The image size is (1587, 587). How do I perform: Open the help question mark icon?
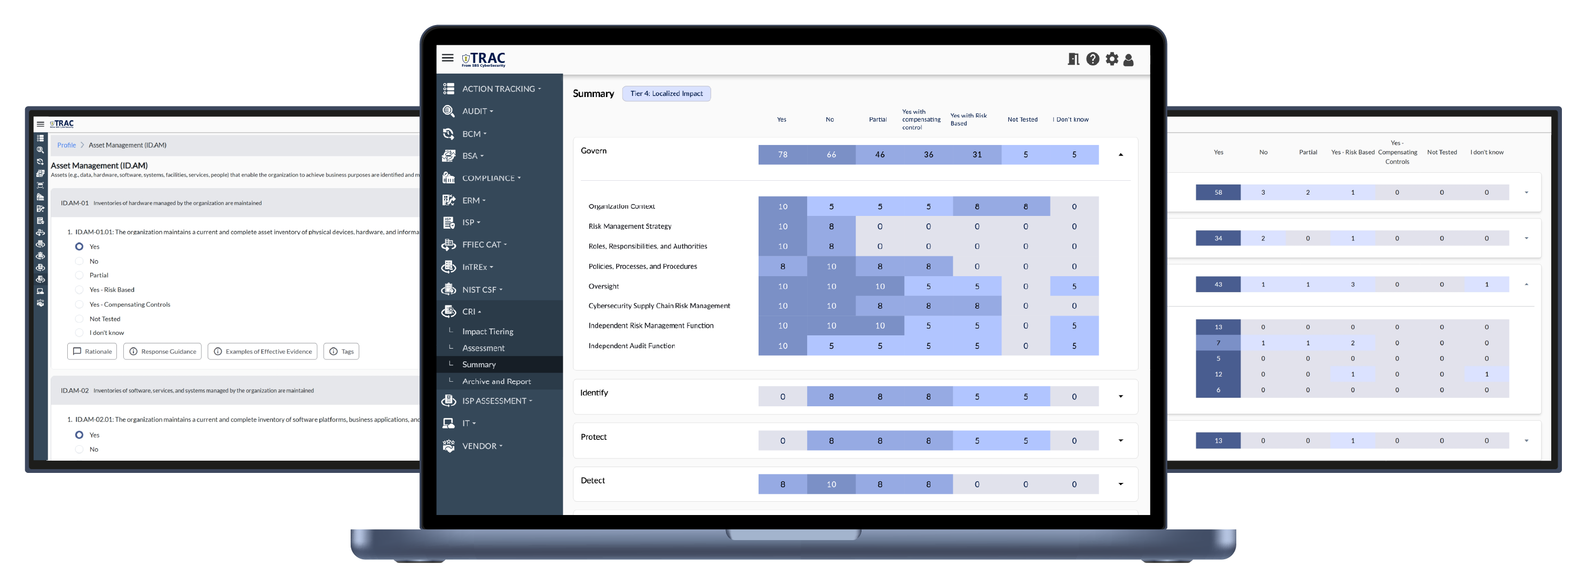1092,59
